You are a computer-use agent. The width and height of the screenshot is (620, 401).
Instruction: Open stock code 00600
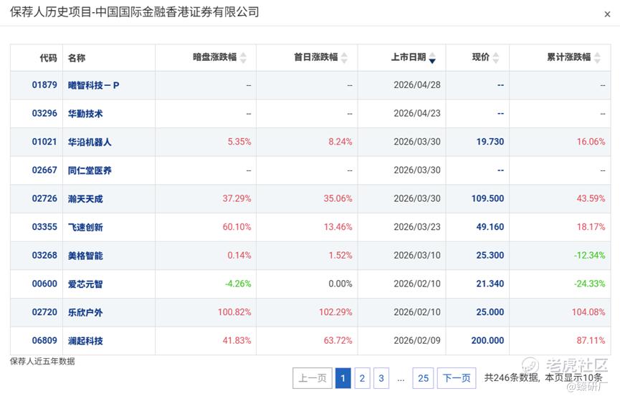point(44,284)
